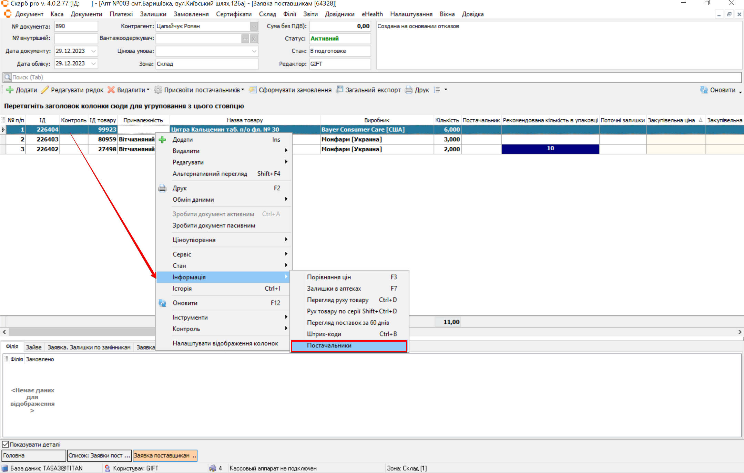The height and width of the screenshot is (473, 744).
Task: Click the dark blue cell with value 10
Action: pos(550,149)
